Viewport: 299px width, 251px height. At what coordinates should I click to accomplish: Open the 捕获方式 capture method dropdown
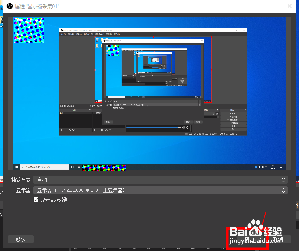[x=160, y=180]
